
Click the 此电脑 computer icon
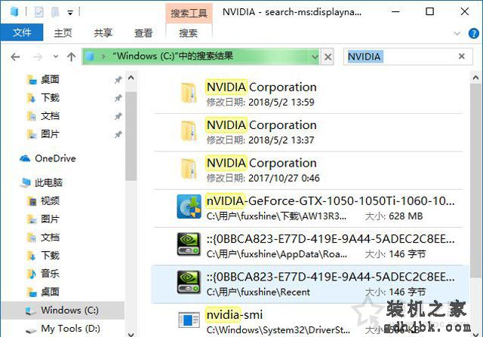pyautogui.click(x=26, y=182)
